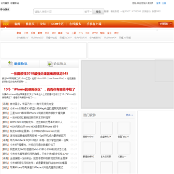Select the 华为 brand link

coord(19,33)
